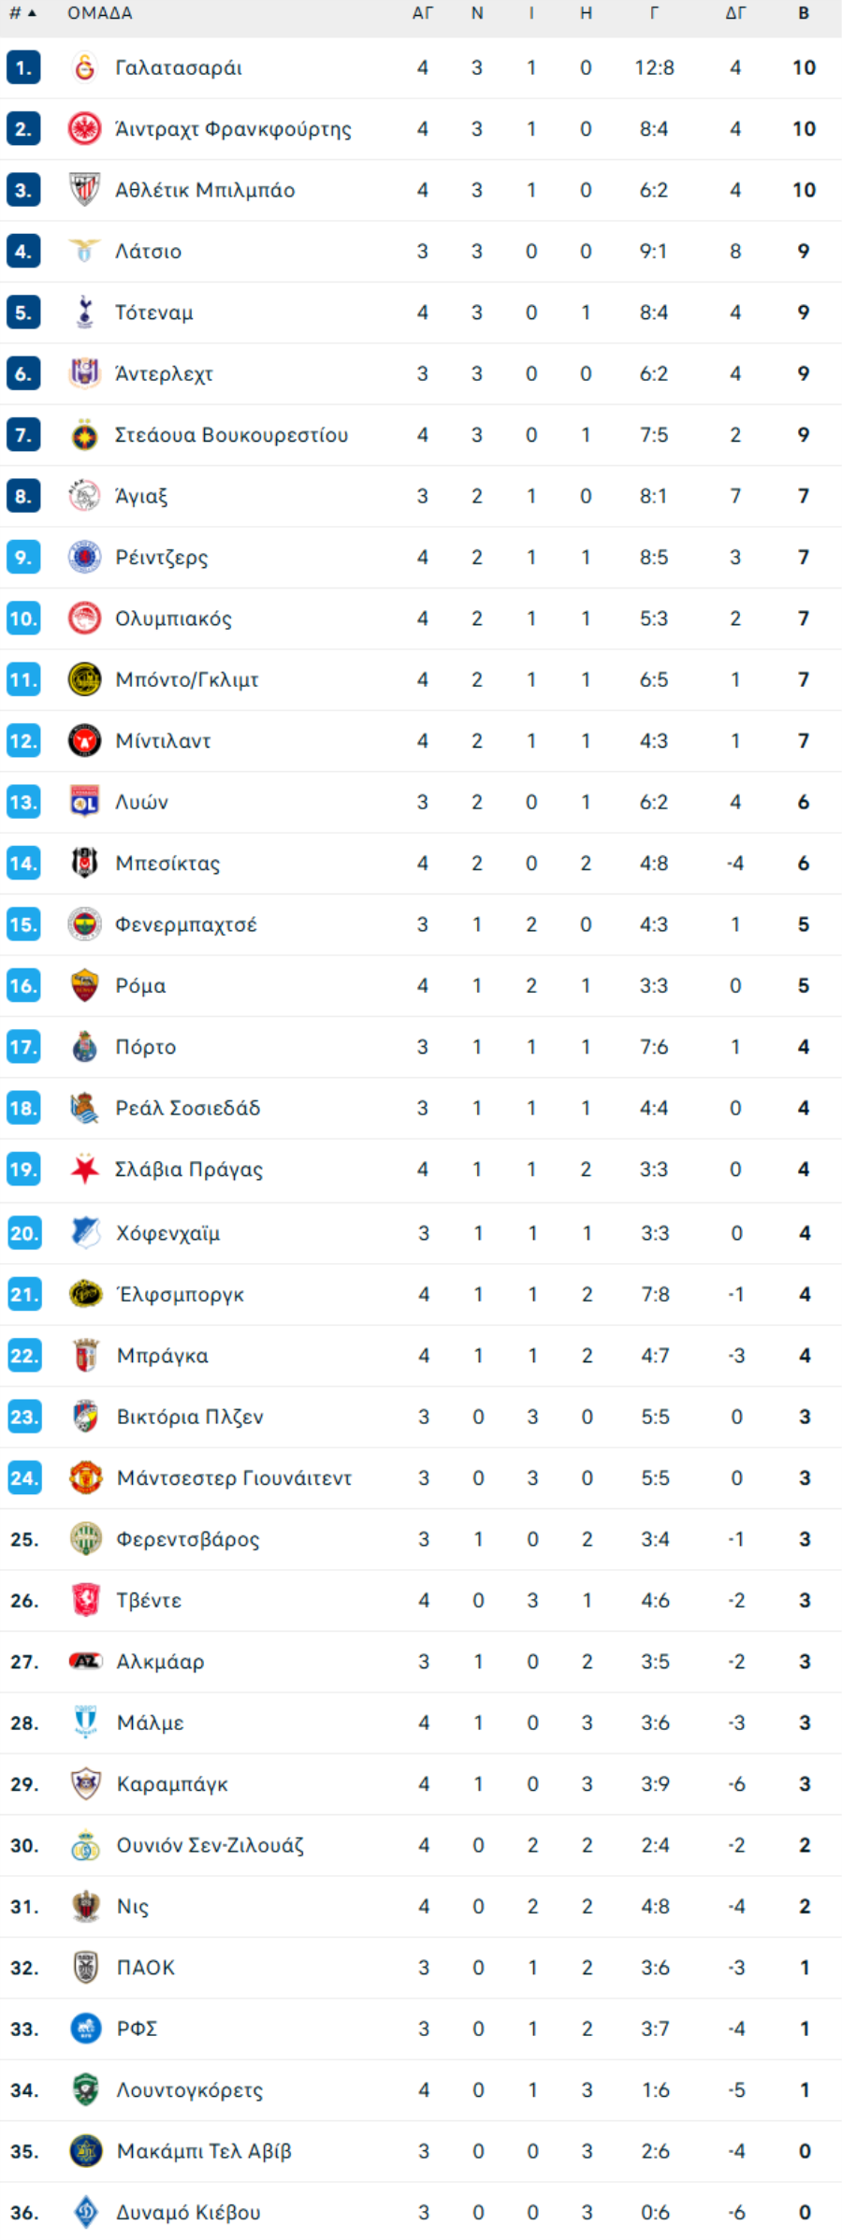Sort by the Γ goals column header
This screenshot has height=2240, width=842.
[654, 13]
